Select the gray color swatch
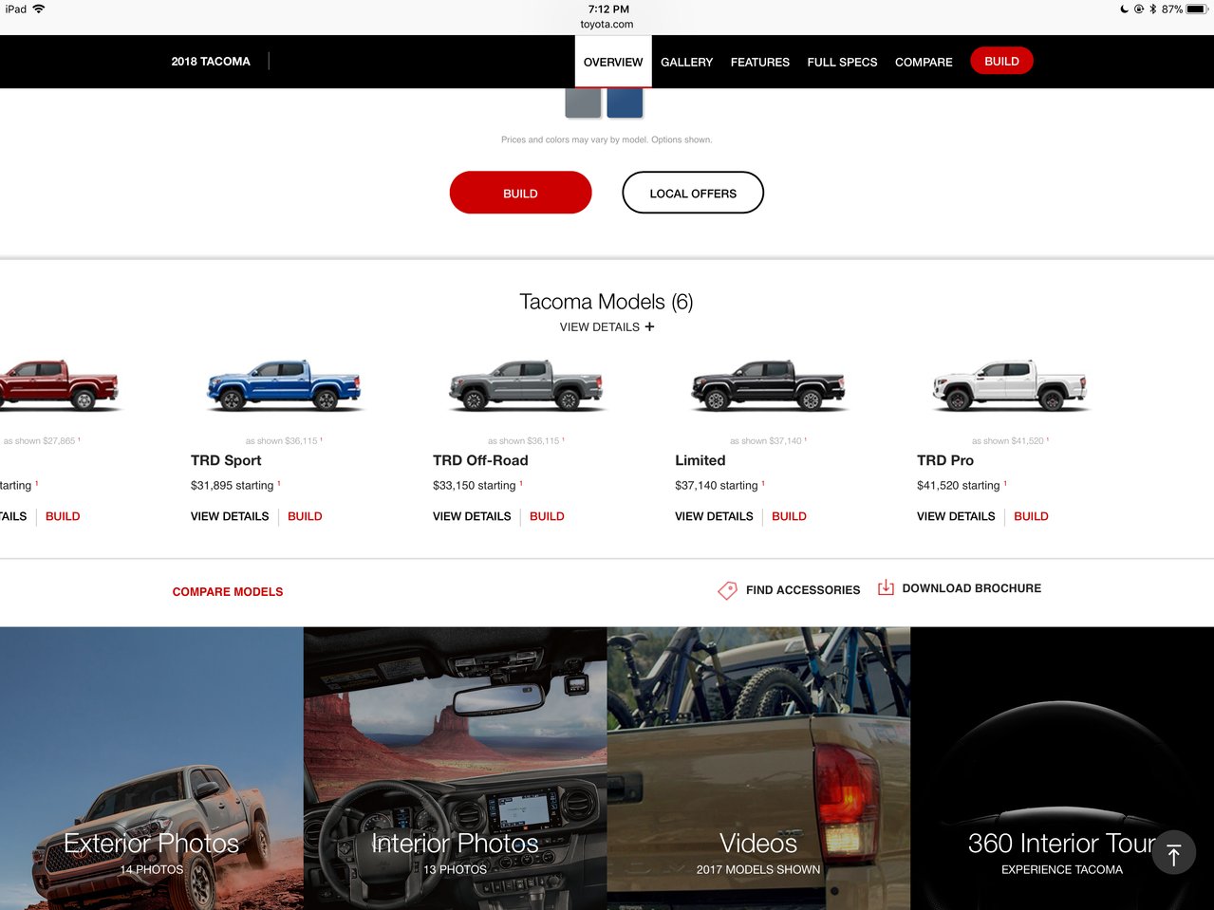This screenshot has height=910, width=1214. tap(583, 102)
